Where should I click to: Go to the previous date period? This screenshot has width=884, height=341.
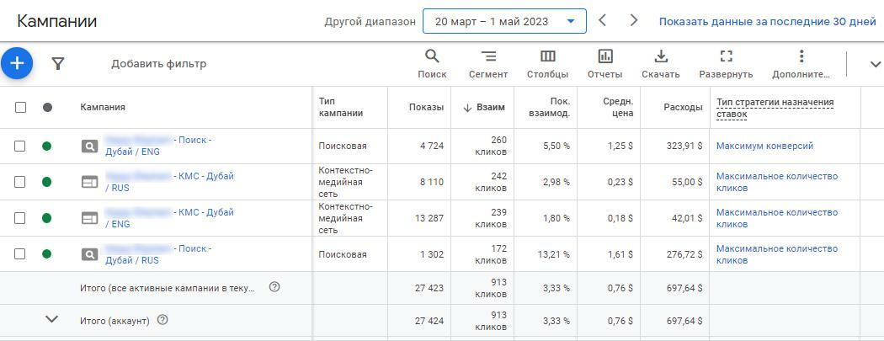(602, 20)
